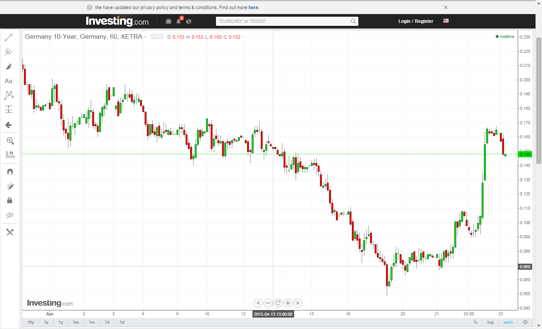
Task: Click the Germany 10-Year chart title
Action: point(84,36)
